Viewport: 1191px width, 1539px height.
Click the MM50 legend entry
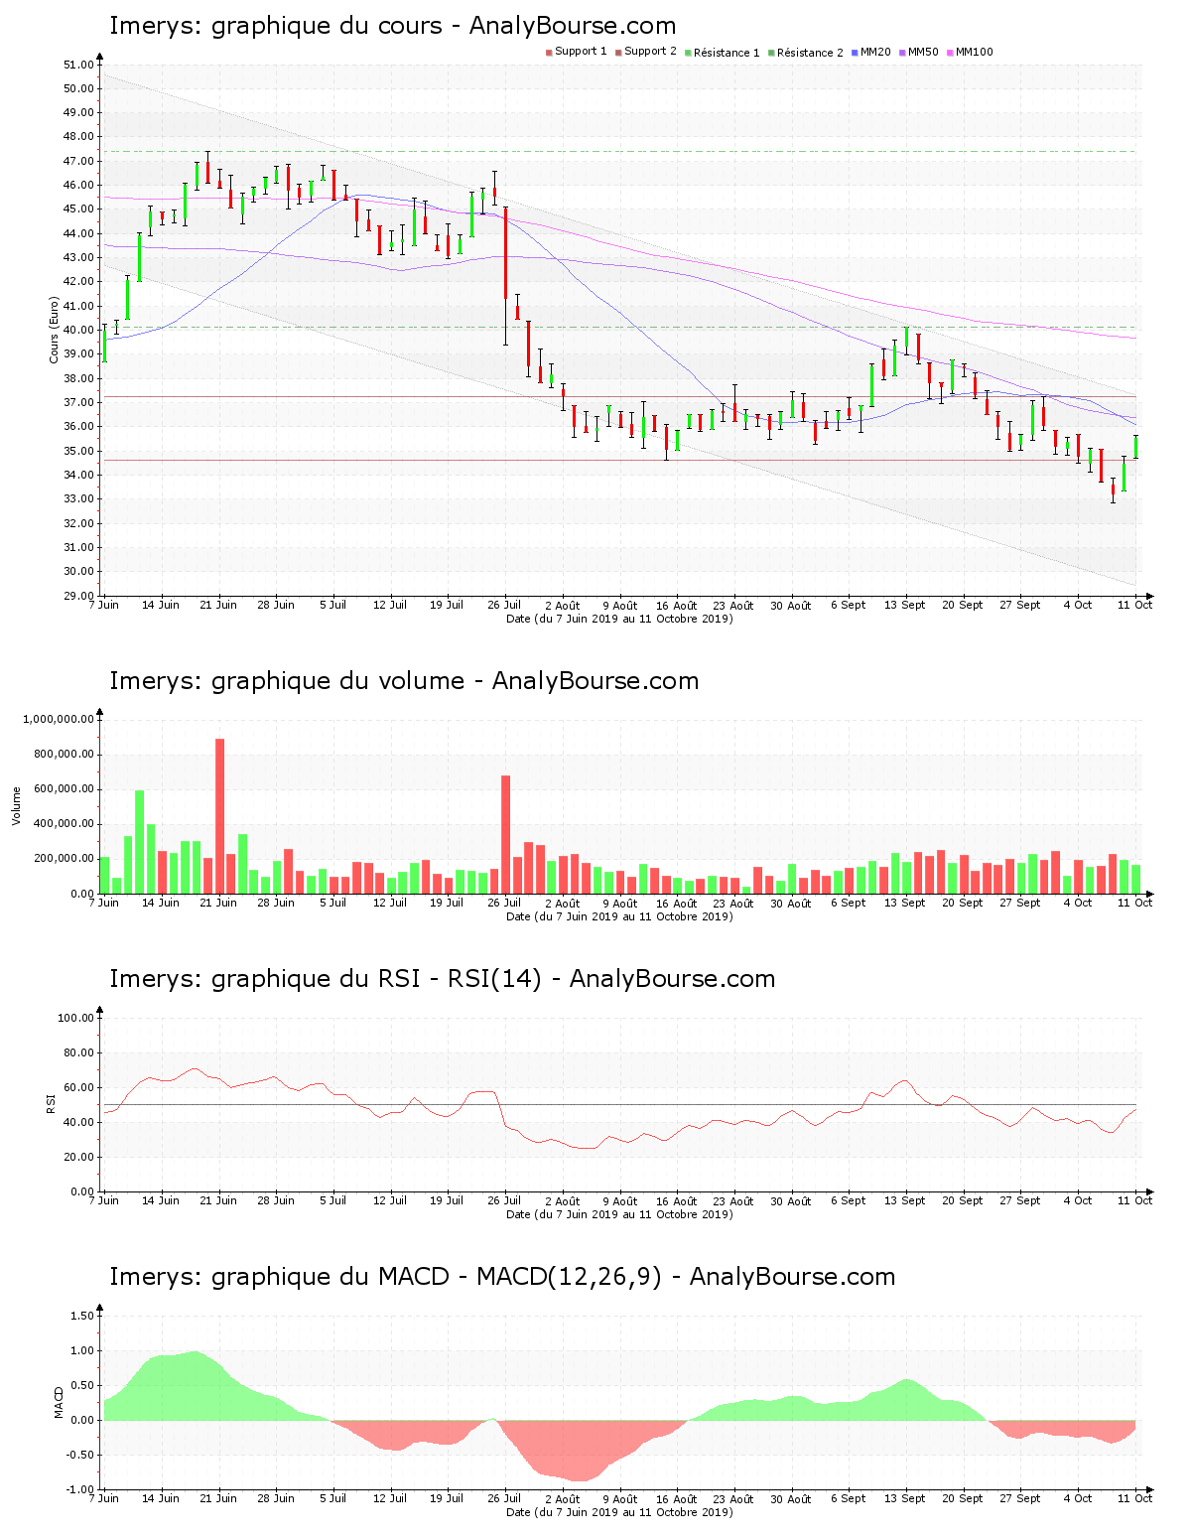(x=919, y=52)
